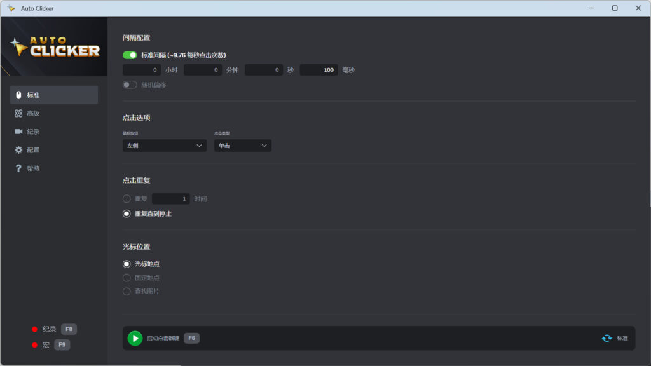Click the Auto Clicker logo banner
Screen dimensions: 651x366
coord(54,47)
